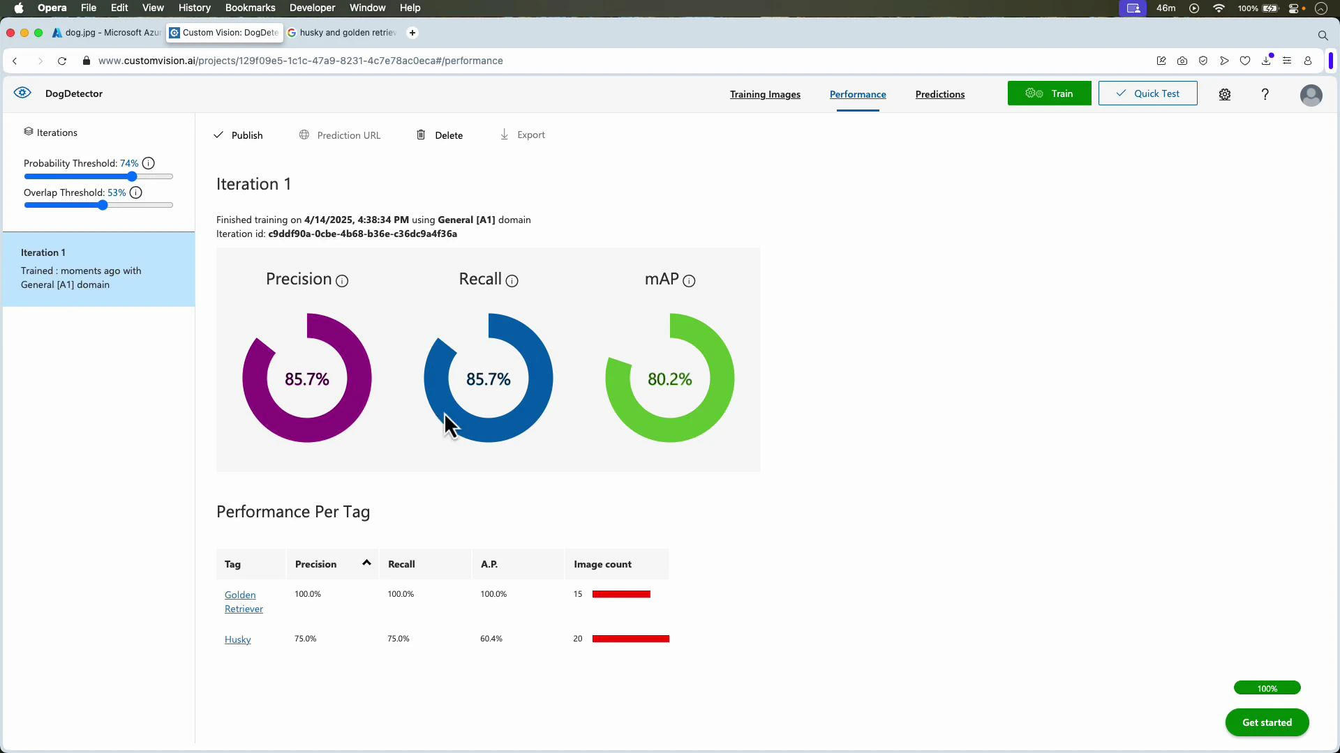1340x753 pixels.
Task: Click the Husky image count red bar
Action: coord(631,639)
